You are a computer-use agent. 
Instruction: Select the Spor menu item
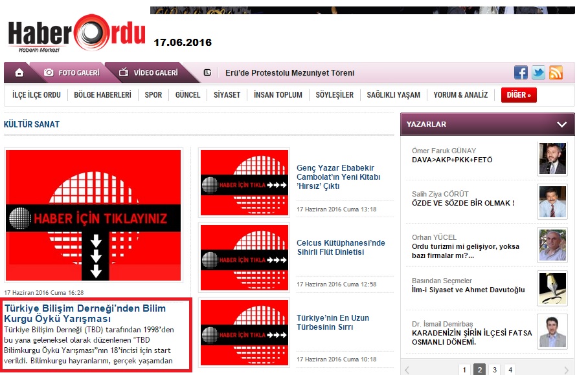click(153, 95)
